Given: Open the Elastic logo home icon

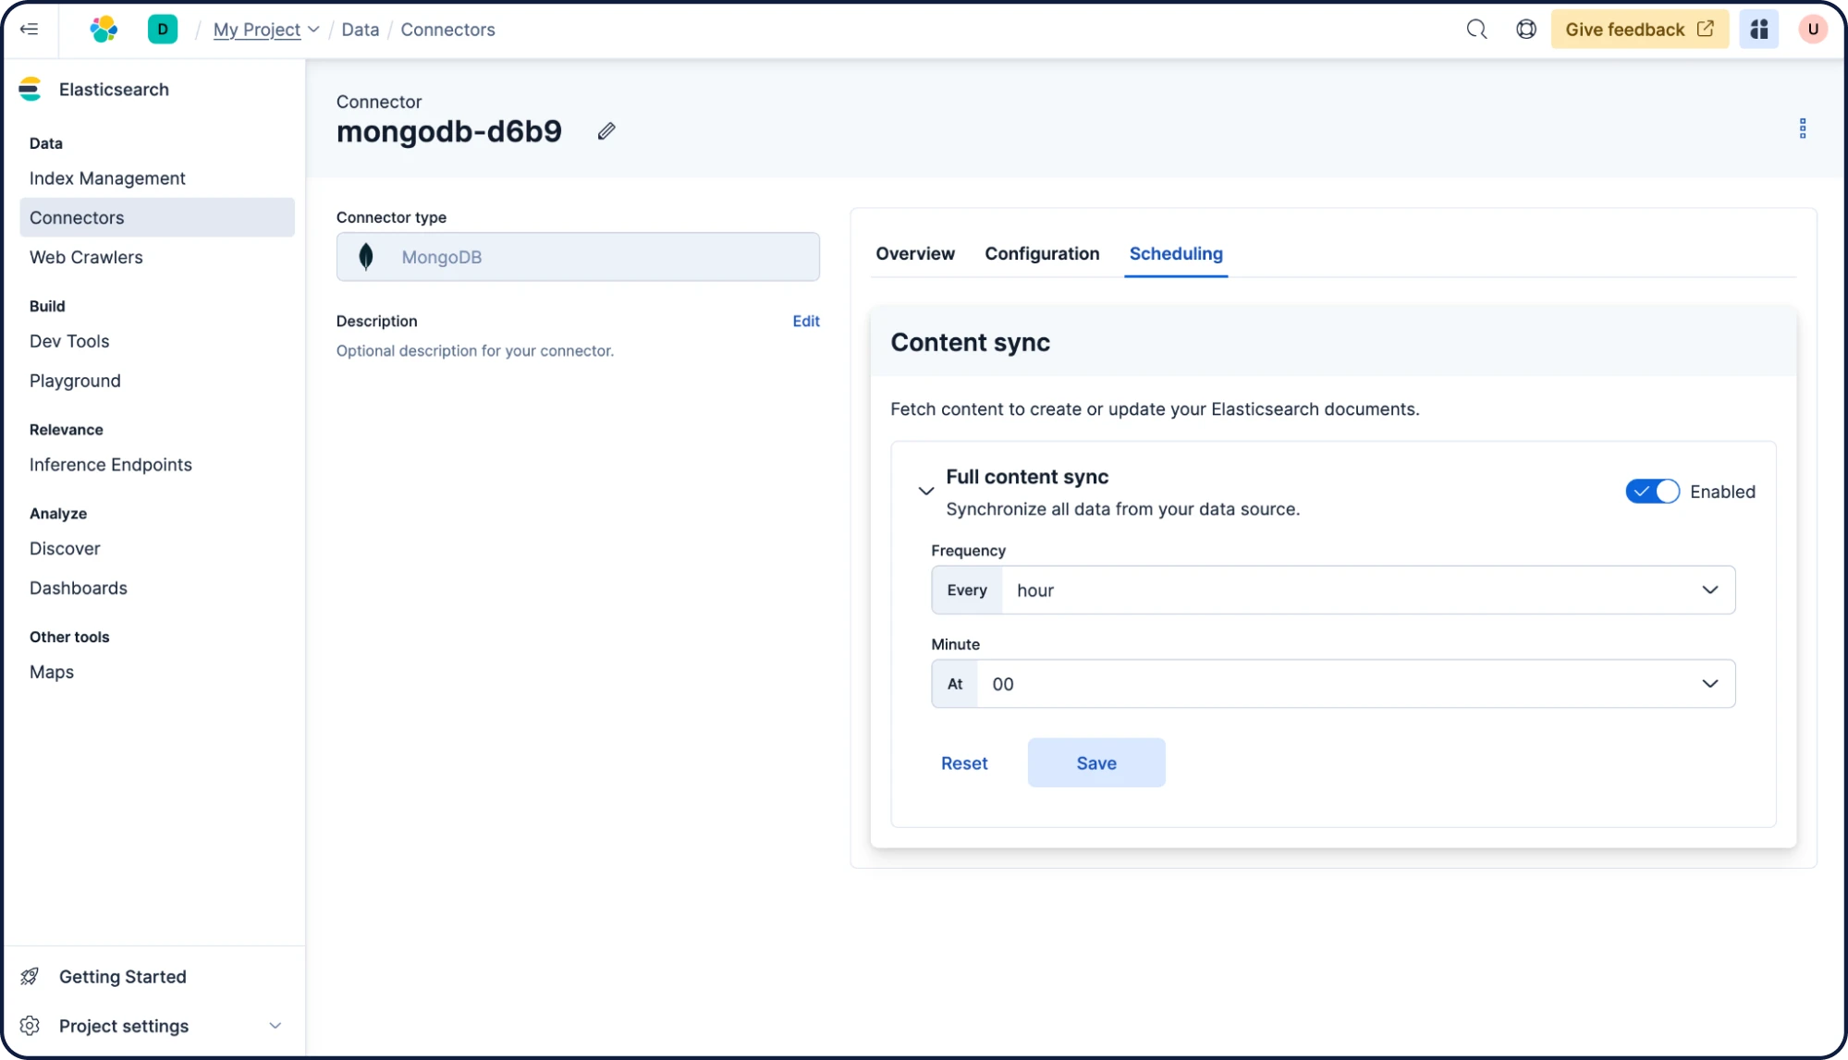Looking at the screenshot, I should [104, 29].
